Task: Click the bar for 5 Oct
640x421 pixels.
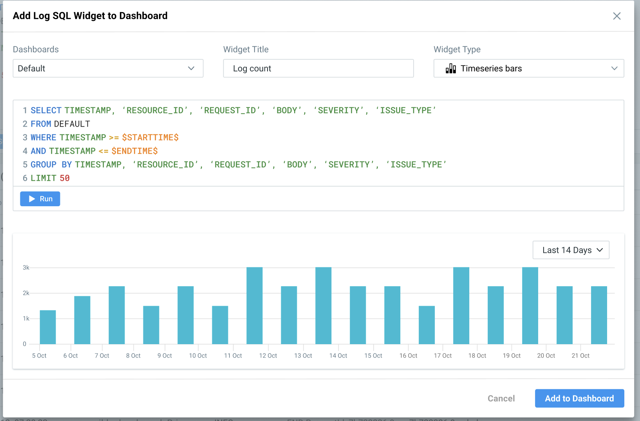Action: (48, 327)
